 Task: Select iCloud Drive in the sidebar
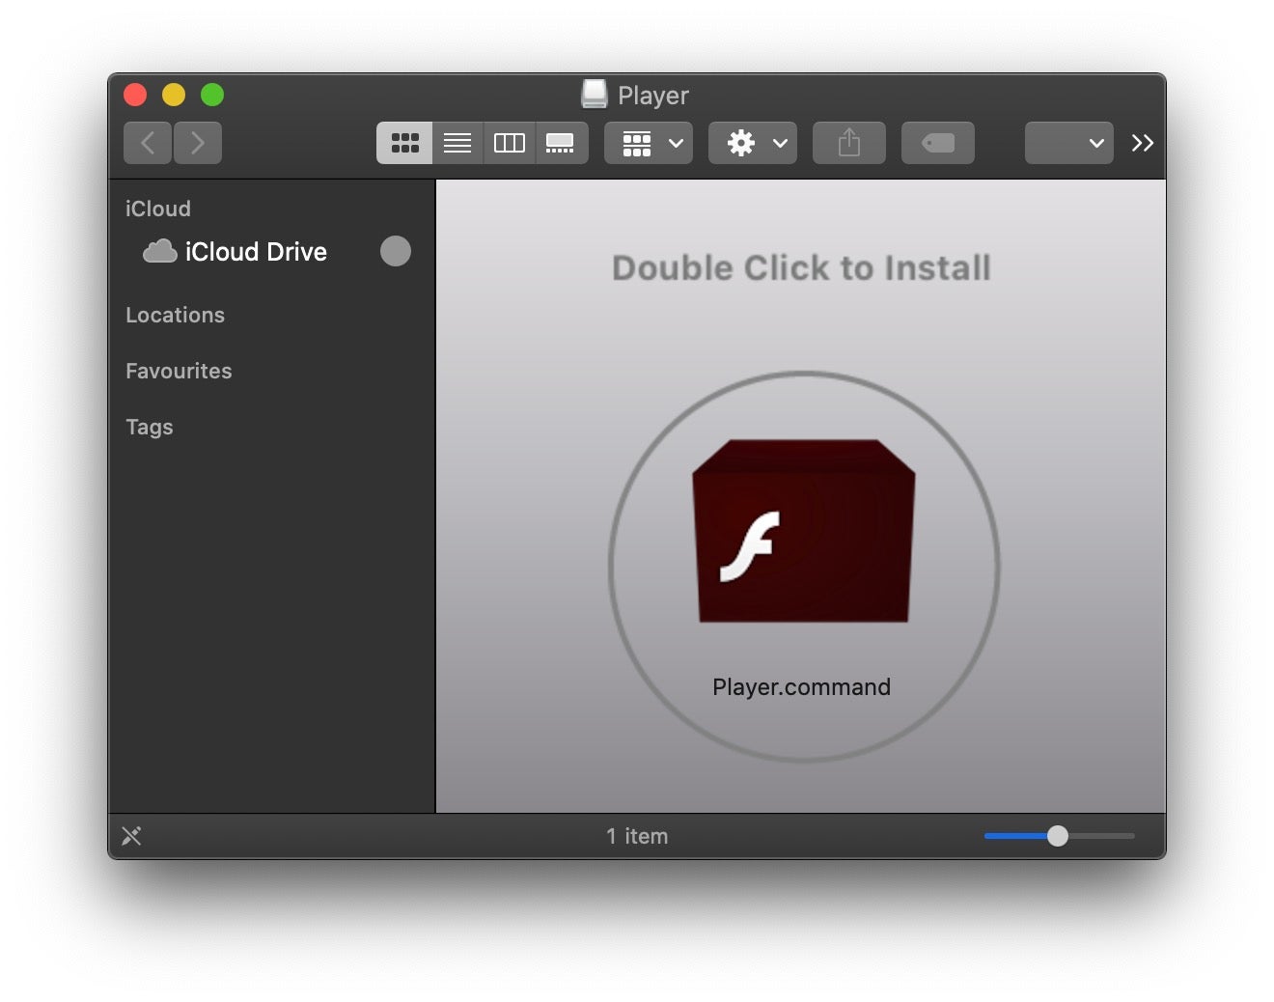pyautogui.click(x=255, y=252)
